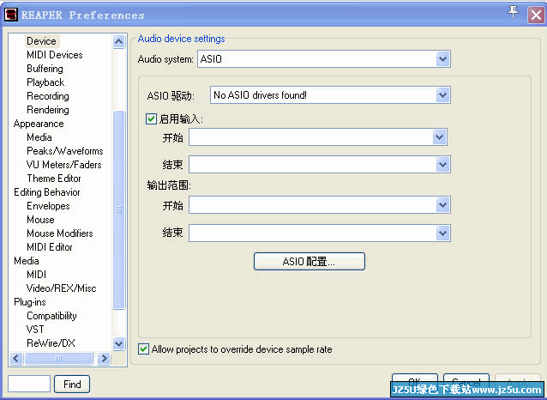Viewport: 547px width, 400px height.
Task: Select the top-level Media category
Action: 27,261
